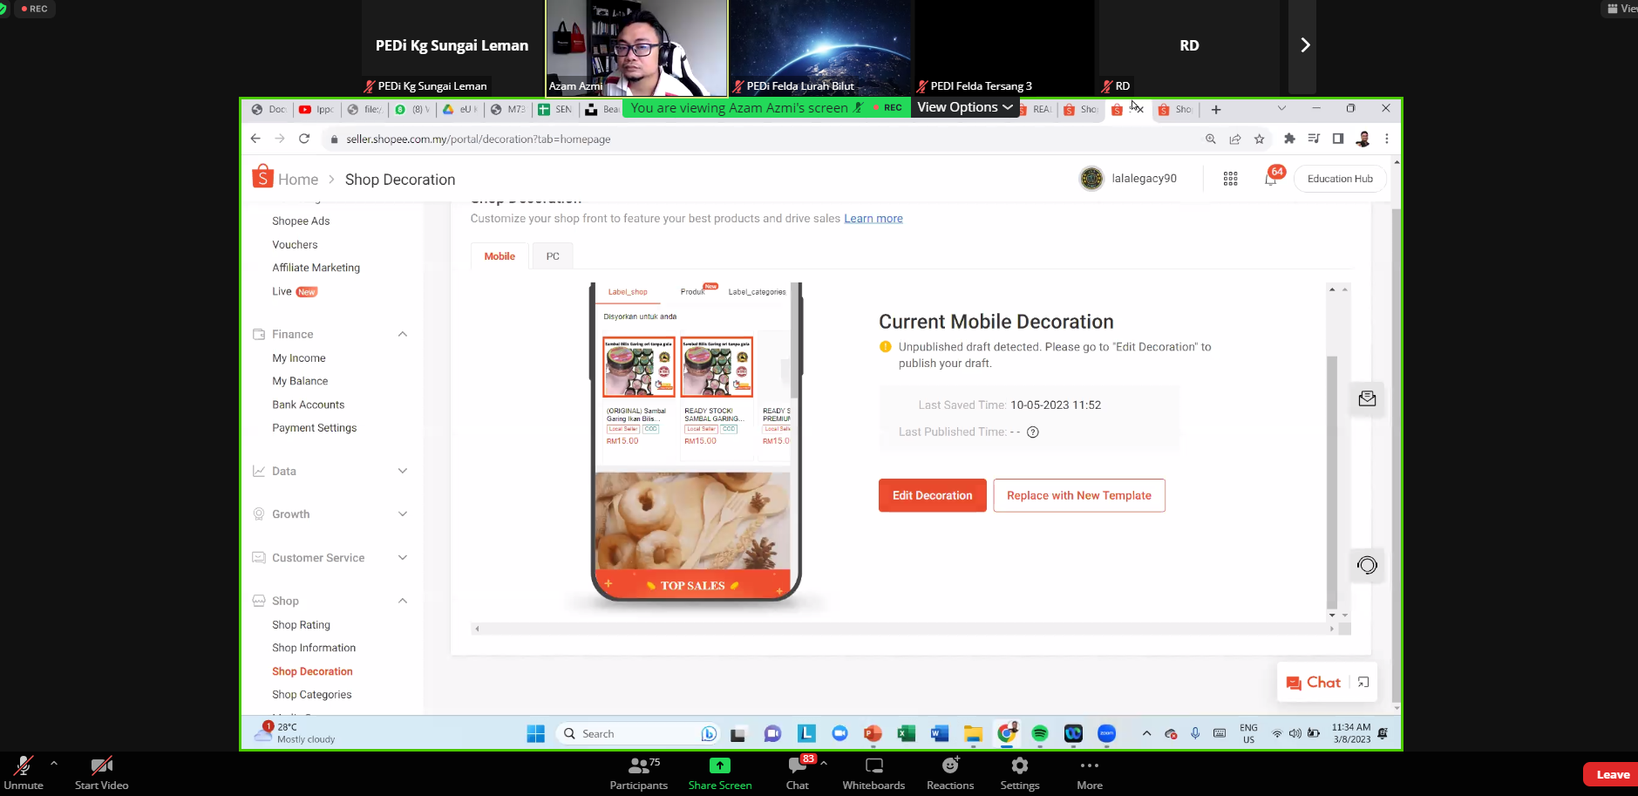Open Zoom Whiteboards
This screenshot has width=1638, height=796.
pyautogui.click(x=873, y=766)
